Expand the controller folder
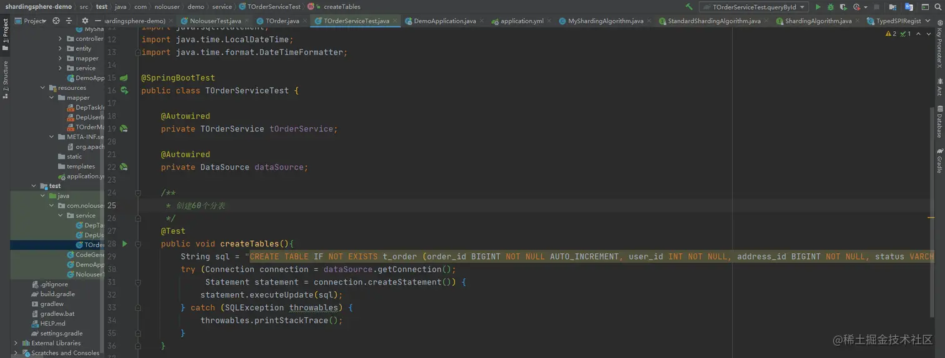 point(61,39)
